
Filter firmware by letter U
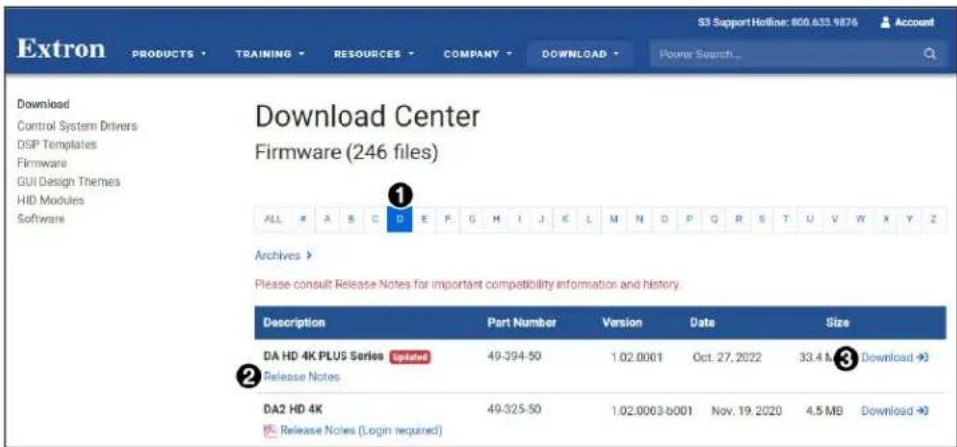[x=810, y=220]
